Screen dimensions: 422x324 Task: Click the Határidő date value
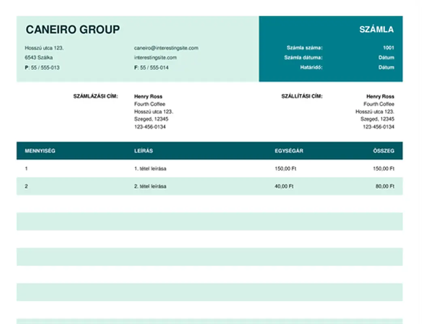(386, 67)
